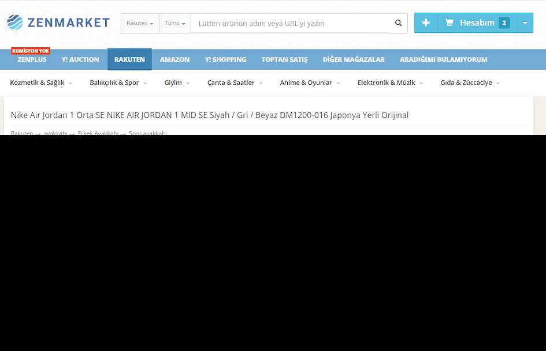Open the Hesabım cart button
546x351 pixels.
tap(477, 23)
